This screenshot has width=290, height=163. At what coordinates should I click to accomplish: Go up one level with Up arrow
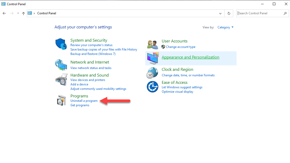coord(23,13)
